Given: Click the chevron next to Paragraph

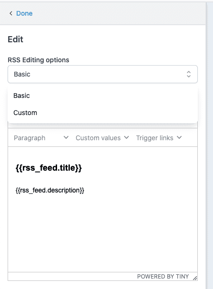Looking at the screenshot, I should [x=66, y=137].
